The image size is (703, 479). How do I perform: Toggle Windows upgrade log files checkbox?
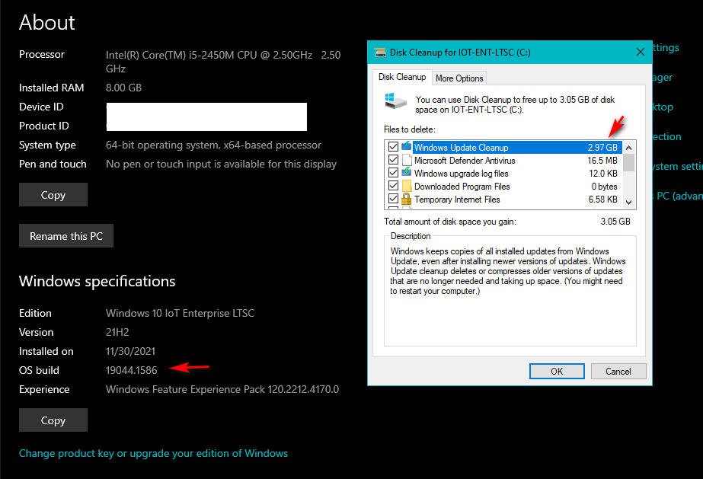[x=393, y=173]
